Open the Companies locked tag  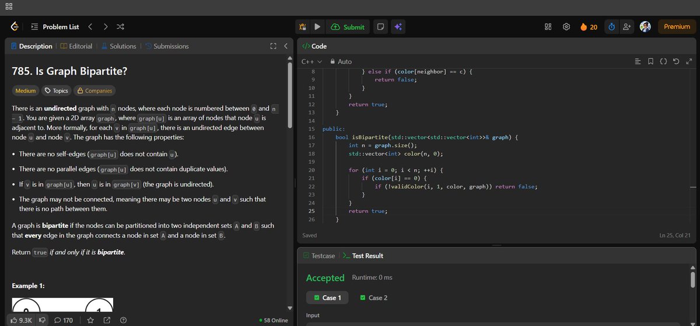coord(94,90)
